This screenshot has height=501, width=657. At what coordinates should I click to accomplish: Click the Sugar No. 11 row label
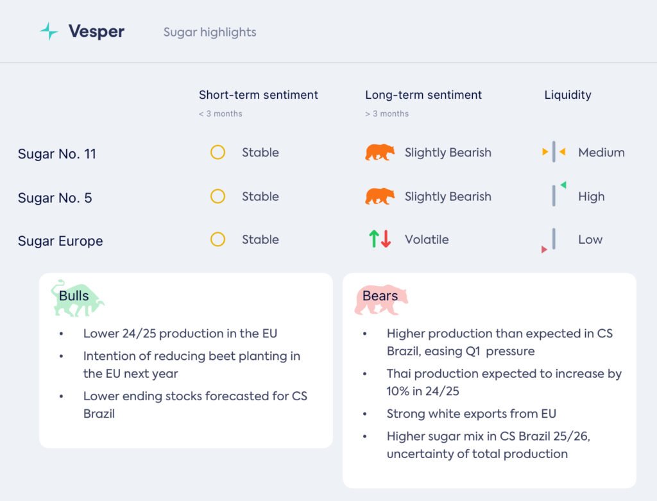(x=57, y=154)
